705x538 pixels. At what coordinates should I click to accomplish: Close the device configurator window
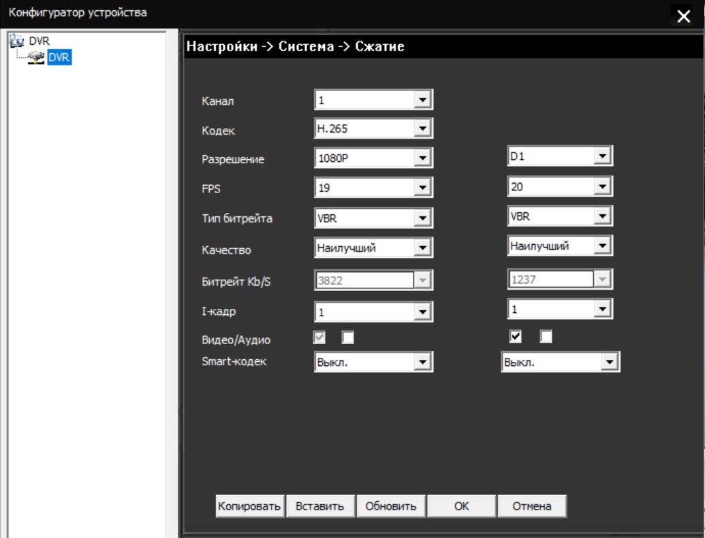pyautogui.click(x=684, y=17)
